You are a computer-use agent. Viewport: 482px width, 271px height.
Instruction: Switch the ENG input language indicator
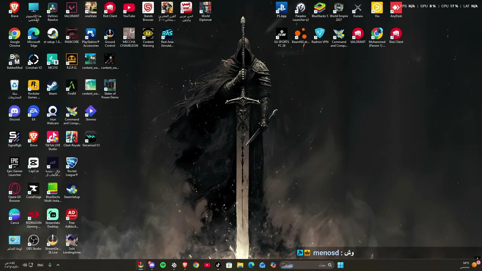[x=40, y=265]
